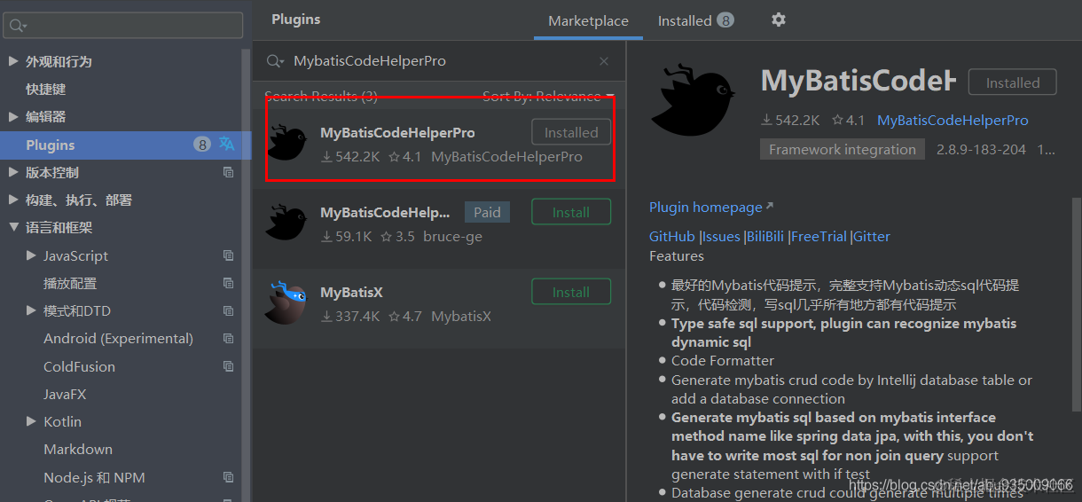The height and width of the screenshot is (502, 1082).
Task: Open the FreeTrial link
Action: pos(819,236)
